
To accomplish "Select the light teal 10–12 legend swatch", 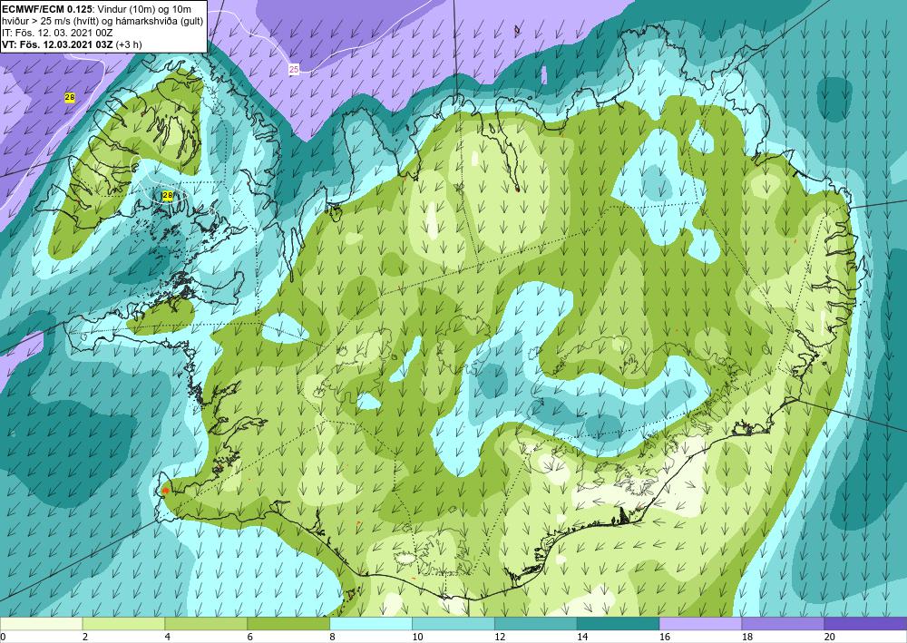I will [453, 624].
